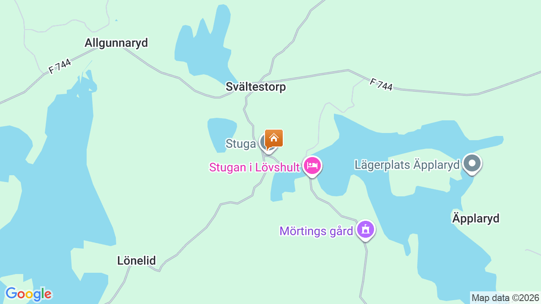Click the F 744 label east of Svältestorp
The width and height of the screenshot is (541, 304).
[381, 84]
